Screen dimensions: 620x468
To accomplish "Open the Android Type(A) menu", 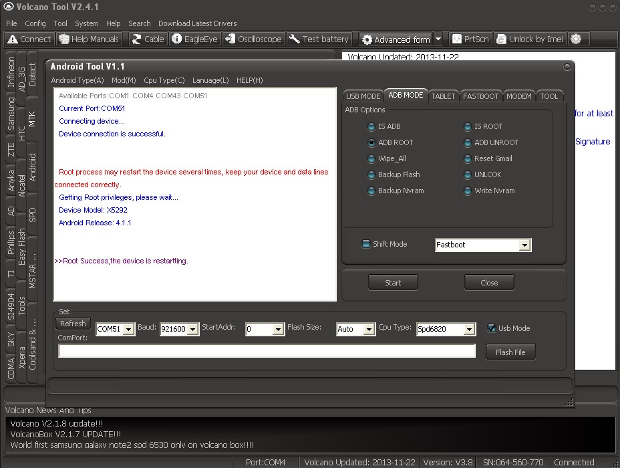I will coord(77,80).
